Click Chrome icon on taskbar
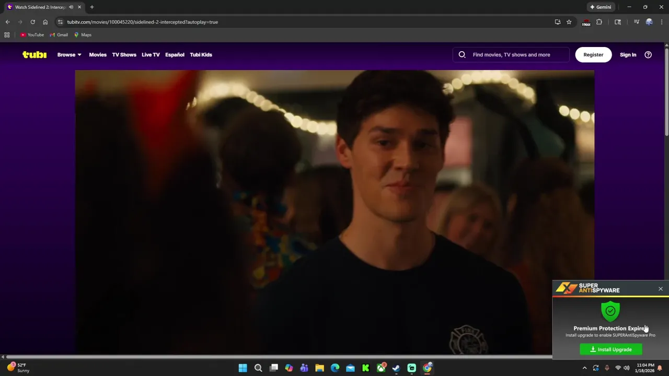This screenshot has width=669, height=376. coord(427,368)
